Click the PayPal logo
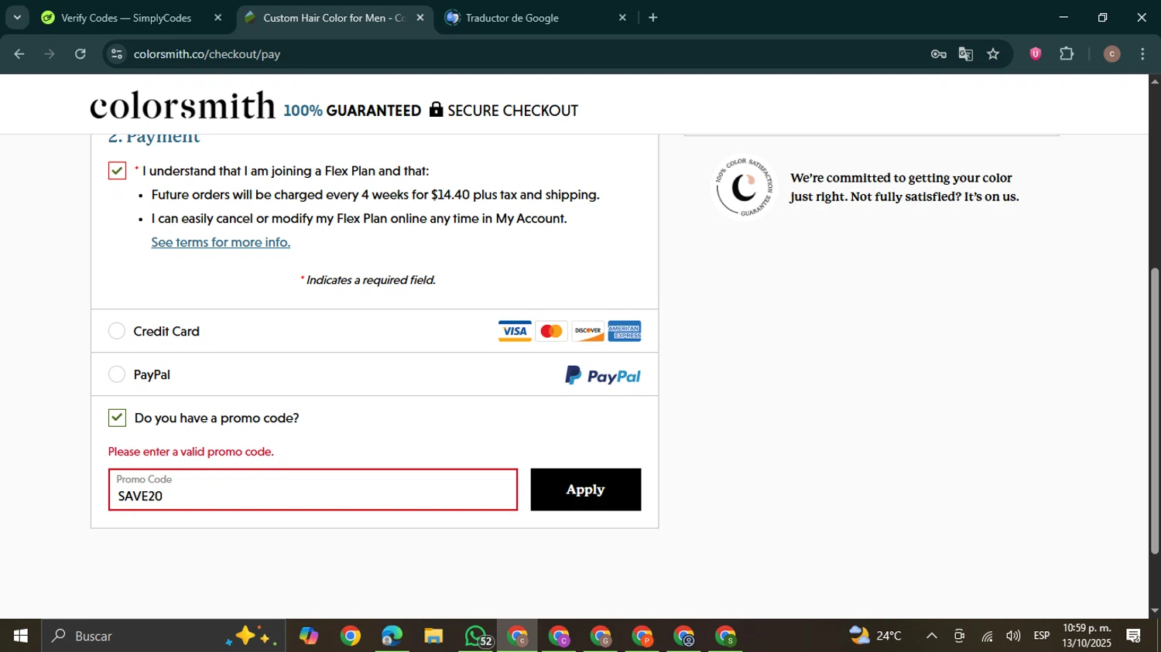Screen dimensions: 1161x652 tap(603, 376)
